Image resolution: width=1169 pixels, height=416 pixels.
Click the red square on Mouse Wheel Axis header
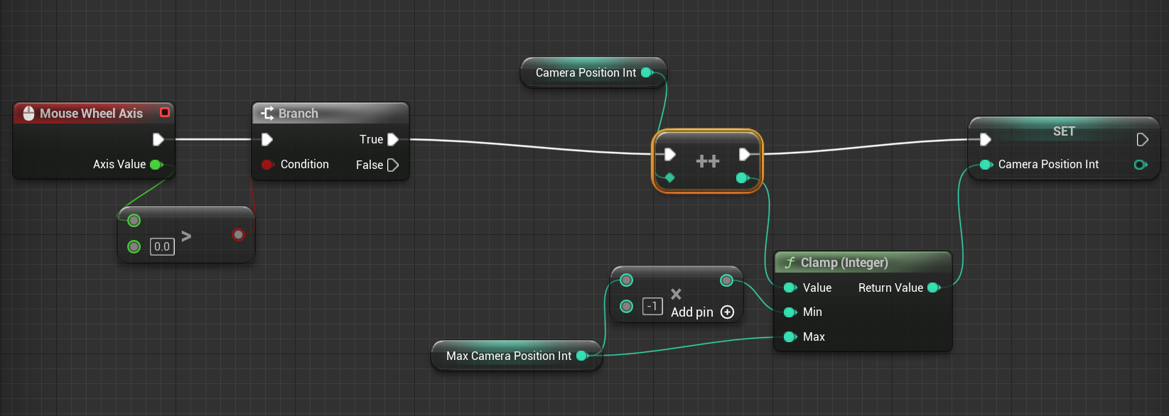165,112
